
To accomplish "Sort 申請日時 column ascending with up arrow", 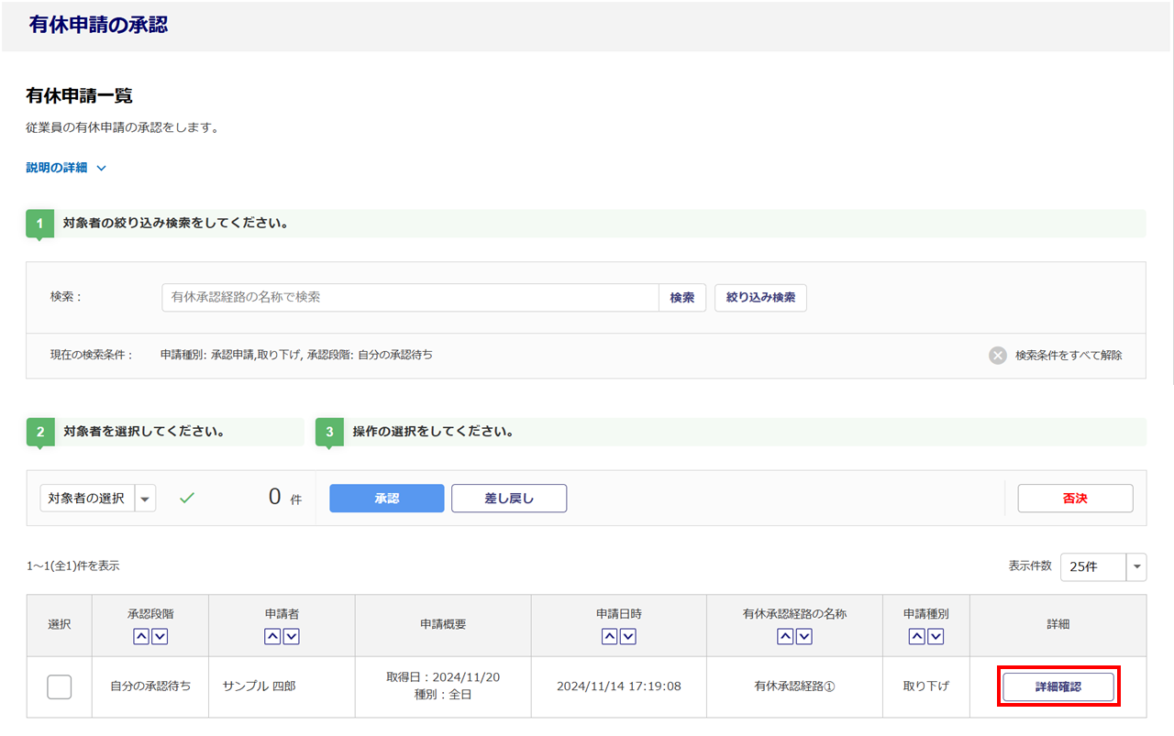I will point(610,637).
